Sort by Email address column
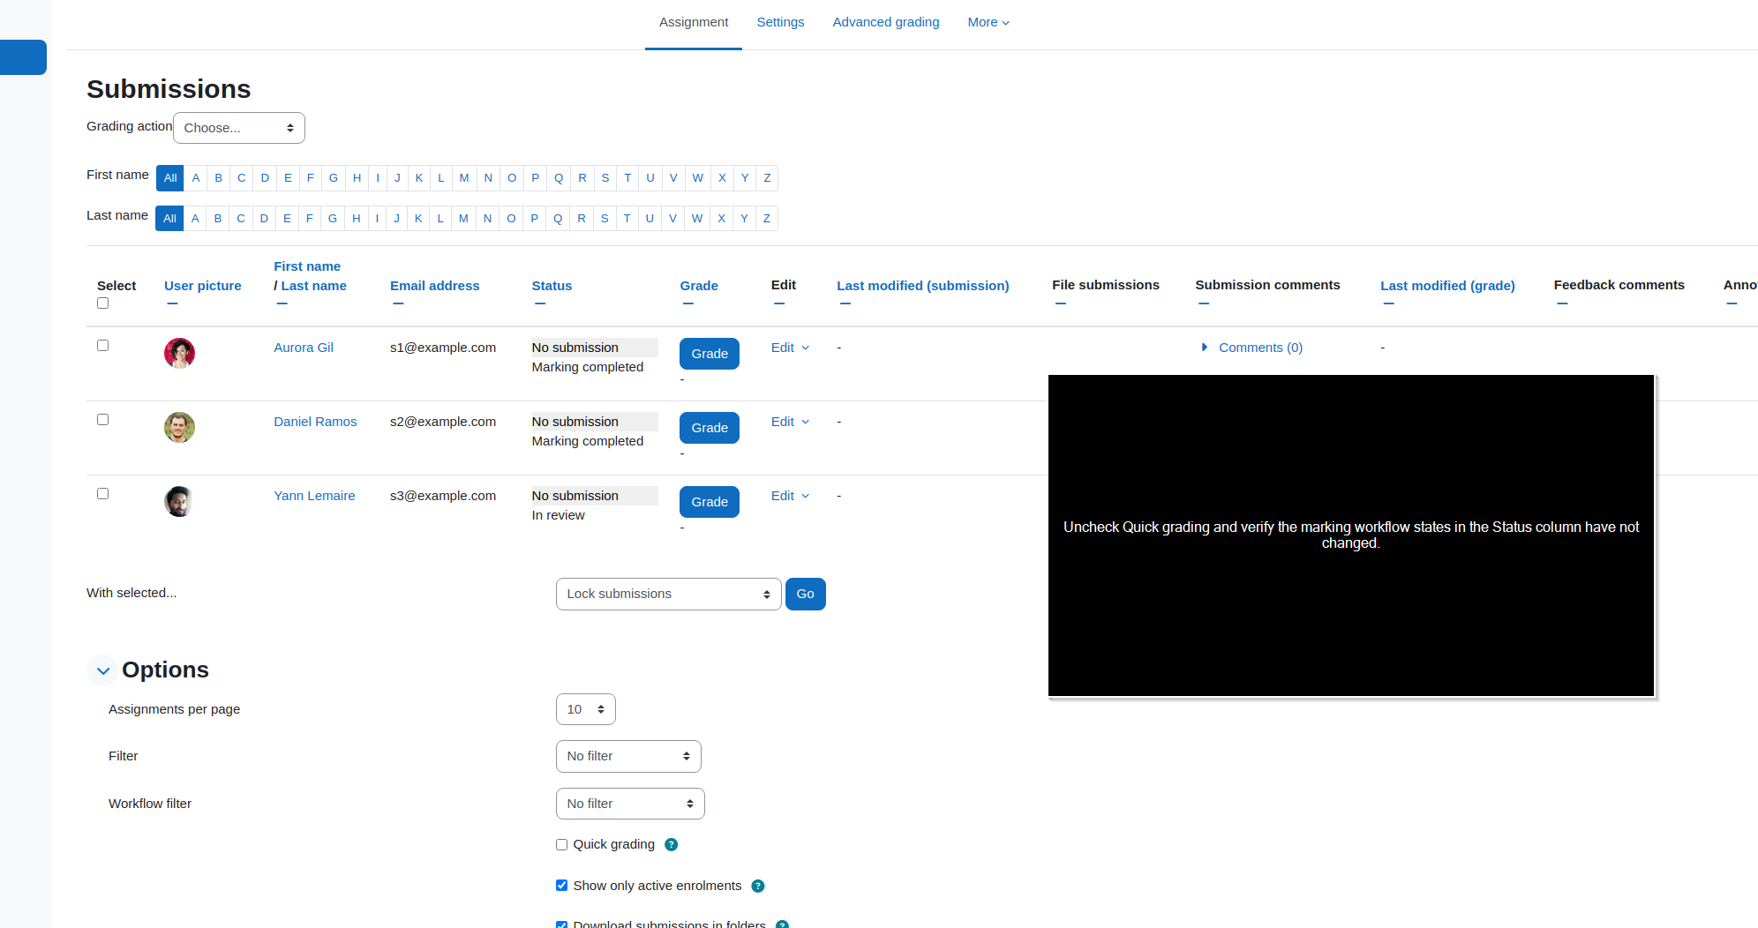This screenshot has height=928, width=1758. [x=435, y=286]
